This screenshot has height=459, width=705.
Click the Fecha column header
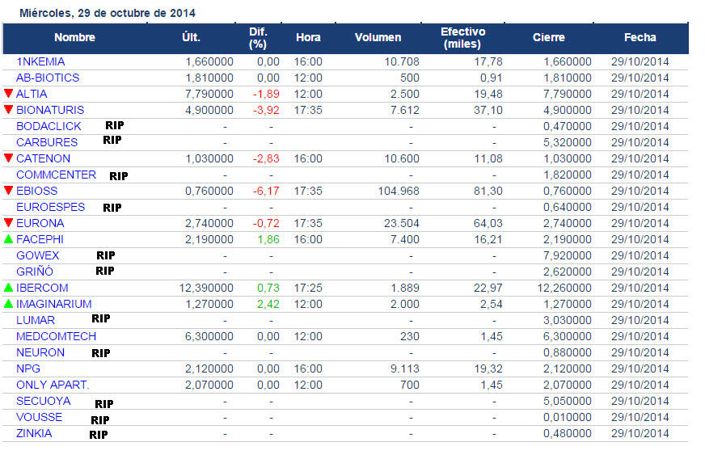coord(640,37)
